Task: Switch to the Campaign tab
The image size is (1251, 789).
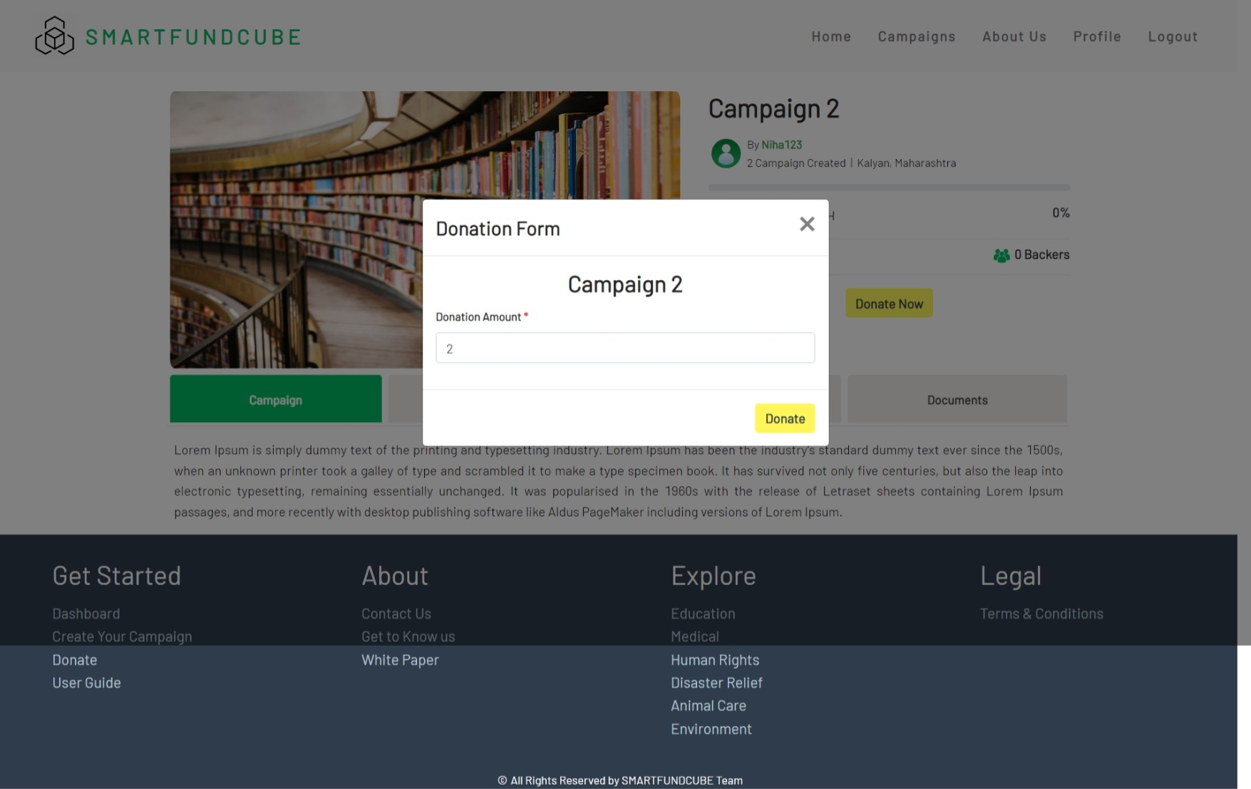Action: [275, 399]
